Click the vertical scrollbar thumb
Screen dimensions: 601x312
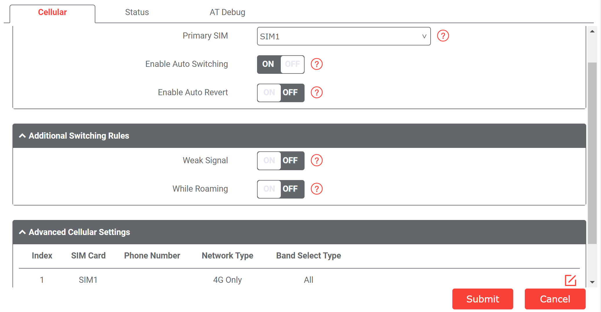[592, 153]
